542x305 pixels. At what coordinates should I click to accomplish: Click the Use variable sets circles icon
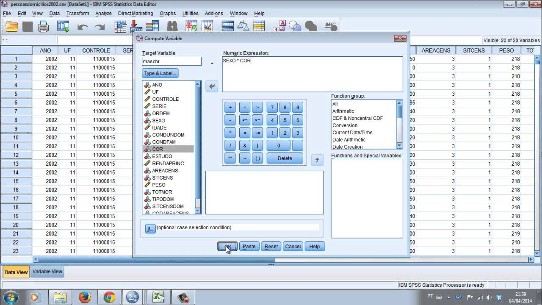tap(295, 26)
